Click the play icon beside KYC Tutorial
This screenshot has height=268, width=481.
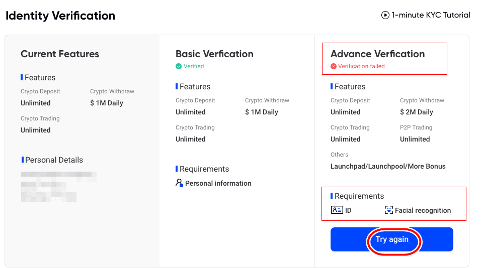point(385,15)
